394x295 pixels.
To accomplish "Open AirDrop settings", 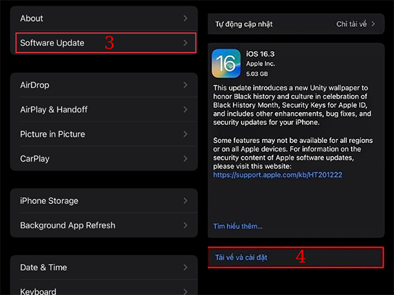I will pos(104,85).
